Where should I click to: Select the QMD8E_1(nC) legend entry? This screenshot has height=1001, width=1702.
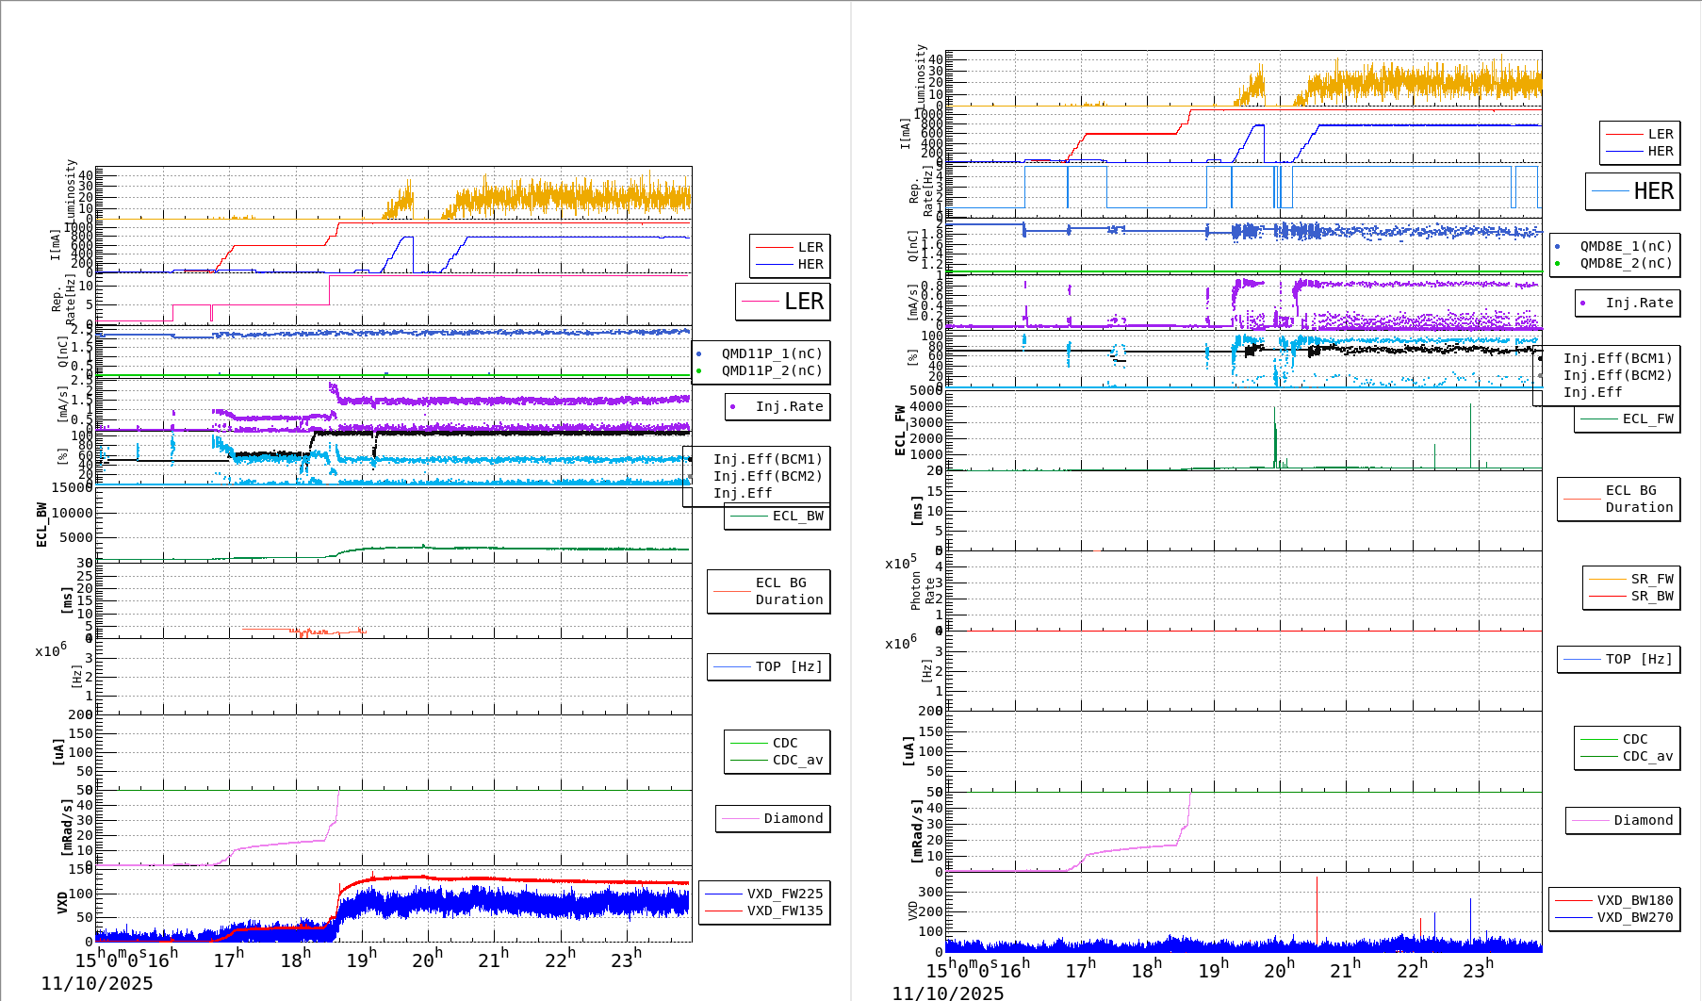click(1626, 246)
